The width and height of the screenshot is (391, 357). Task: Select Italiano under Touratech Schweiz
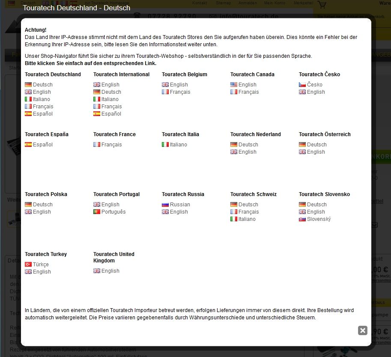click(247, 219)
